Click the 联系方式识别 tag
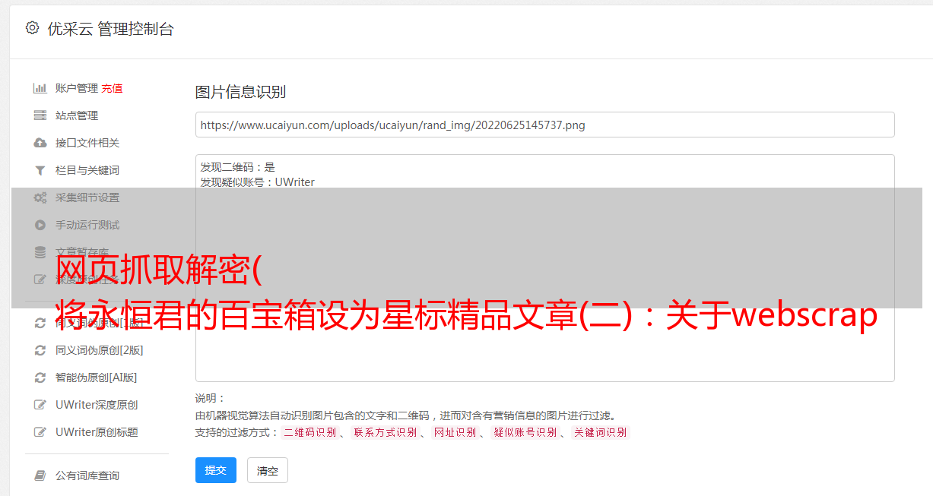 385,432
